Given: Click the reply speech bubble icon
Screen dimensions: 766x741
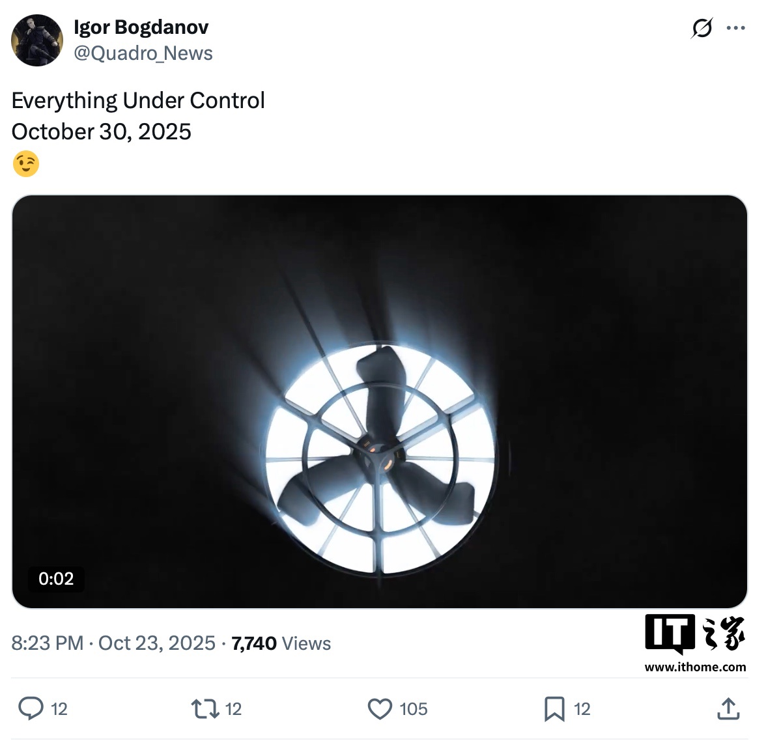Looking at the screenshot, I should (x=31, y=708).
